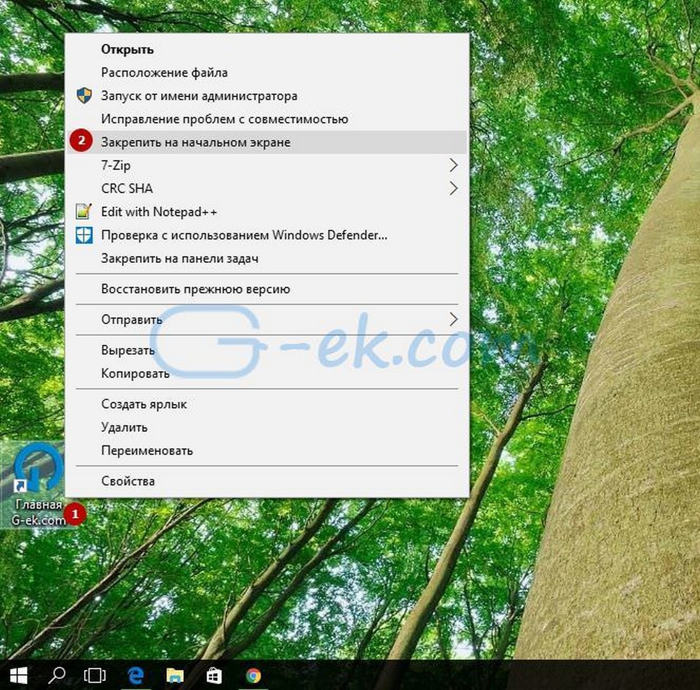This screenshot has height=690, width=700.
Task: Open Свойства from context menu
Action: [x=128, y=481]
